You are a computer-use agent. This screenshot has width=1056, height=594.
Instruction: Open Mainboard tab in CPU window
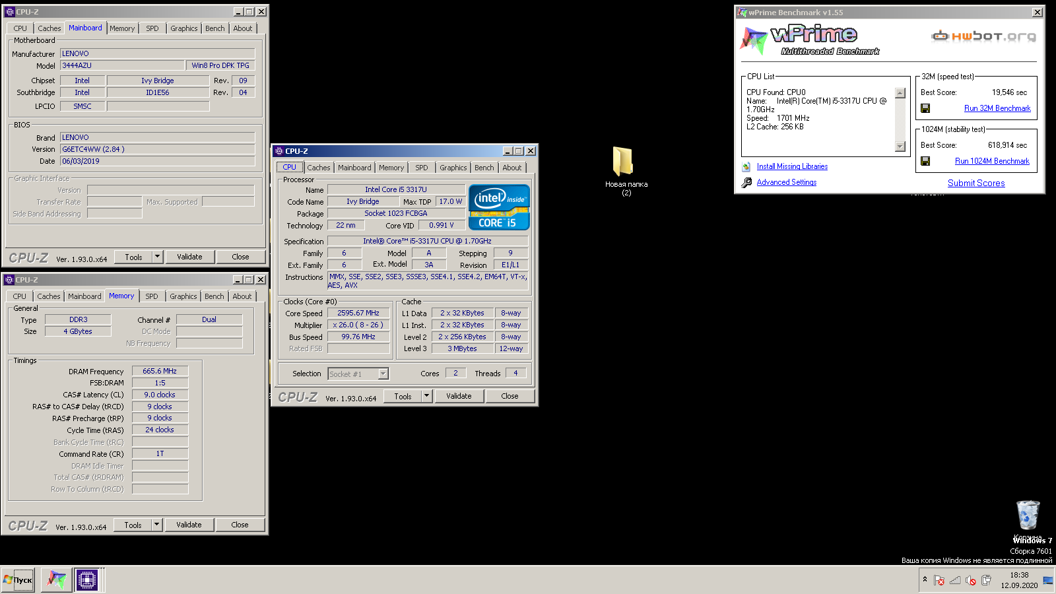tap(354, 168)
